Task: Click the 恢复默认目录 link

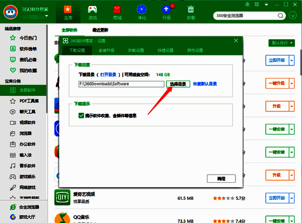Action: [205, 84]
